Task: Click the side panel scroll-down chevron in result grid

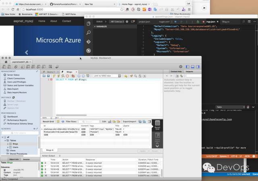Action: click(157, 146)
